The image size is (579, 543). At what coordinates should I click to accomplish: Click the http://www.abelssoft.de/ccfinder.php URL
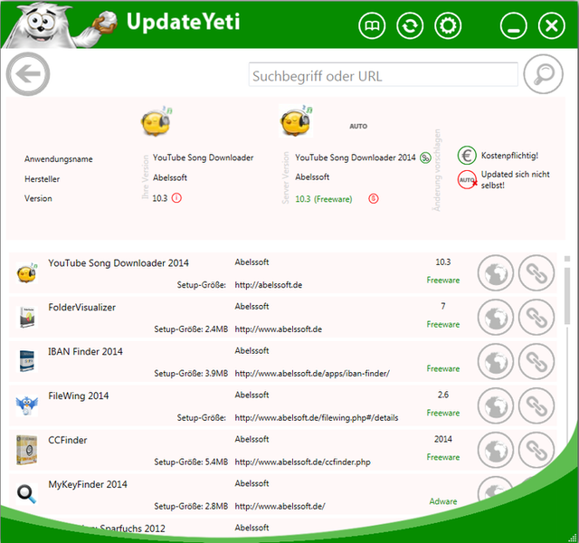[302, 462]
